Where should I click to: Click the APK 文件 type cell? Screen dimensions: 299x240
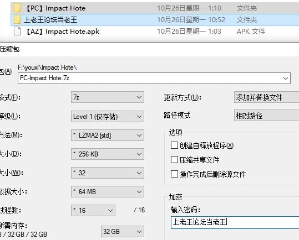coord(251,32)
